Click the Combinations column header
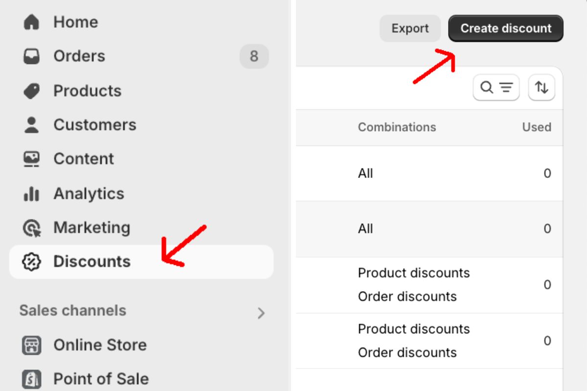This screenshot has width=587, height=391. (397, 127)
